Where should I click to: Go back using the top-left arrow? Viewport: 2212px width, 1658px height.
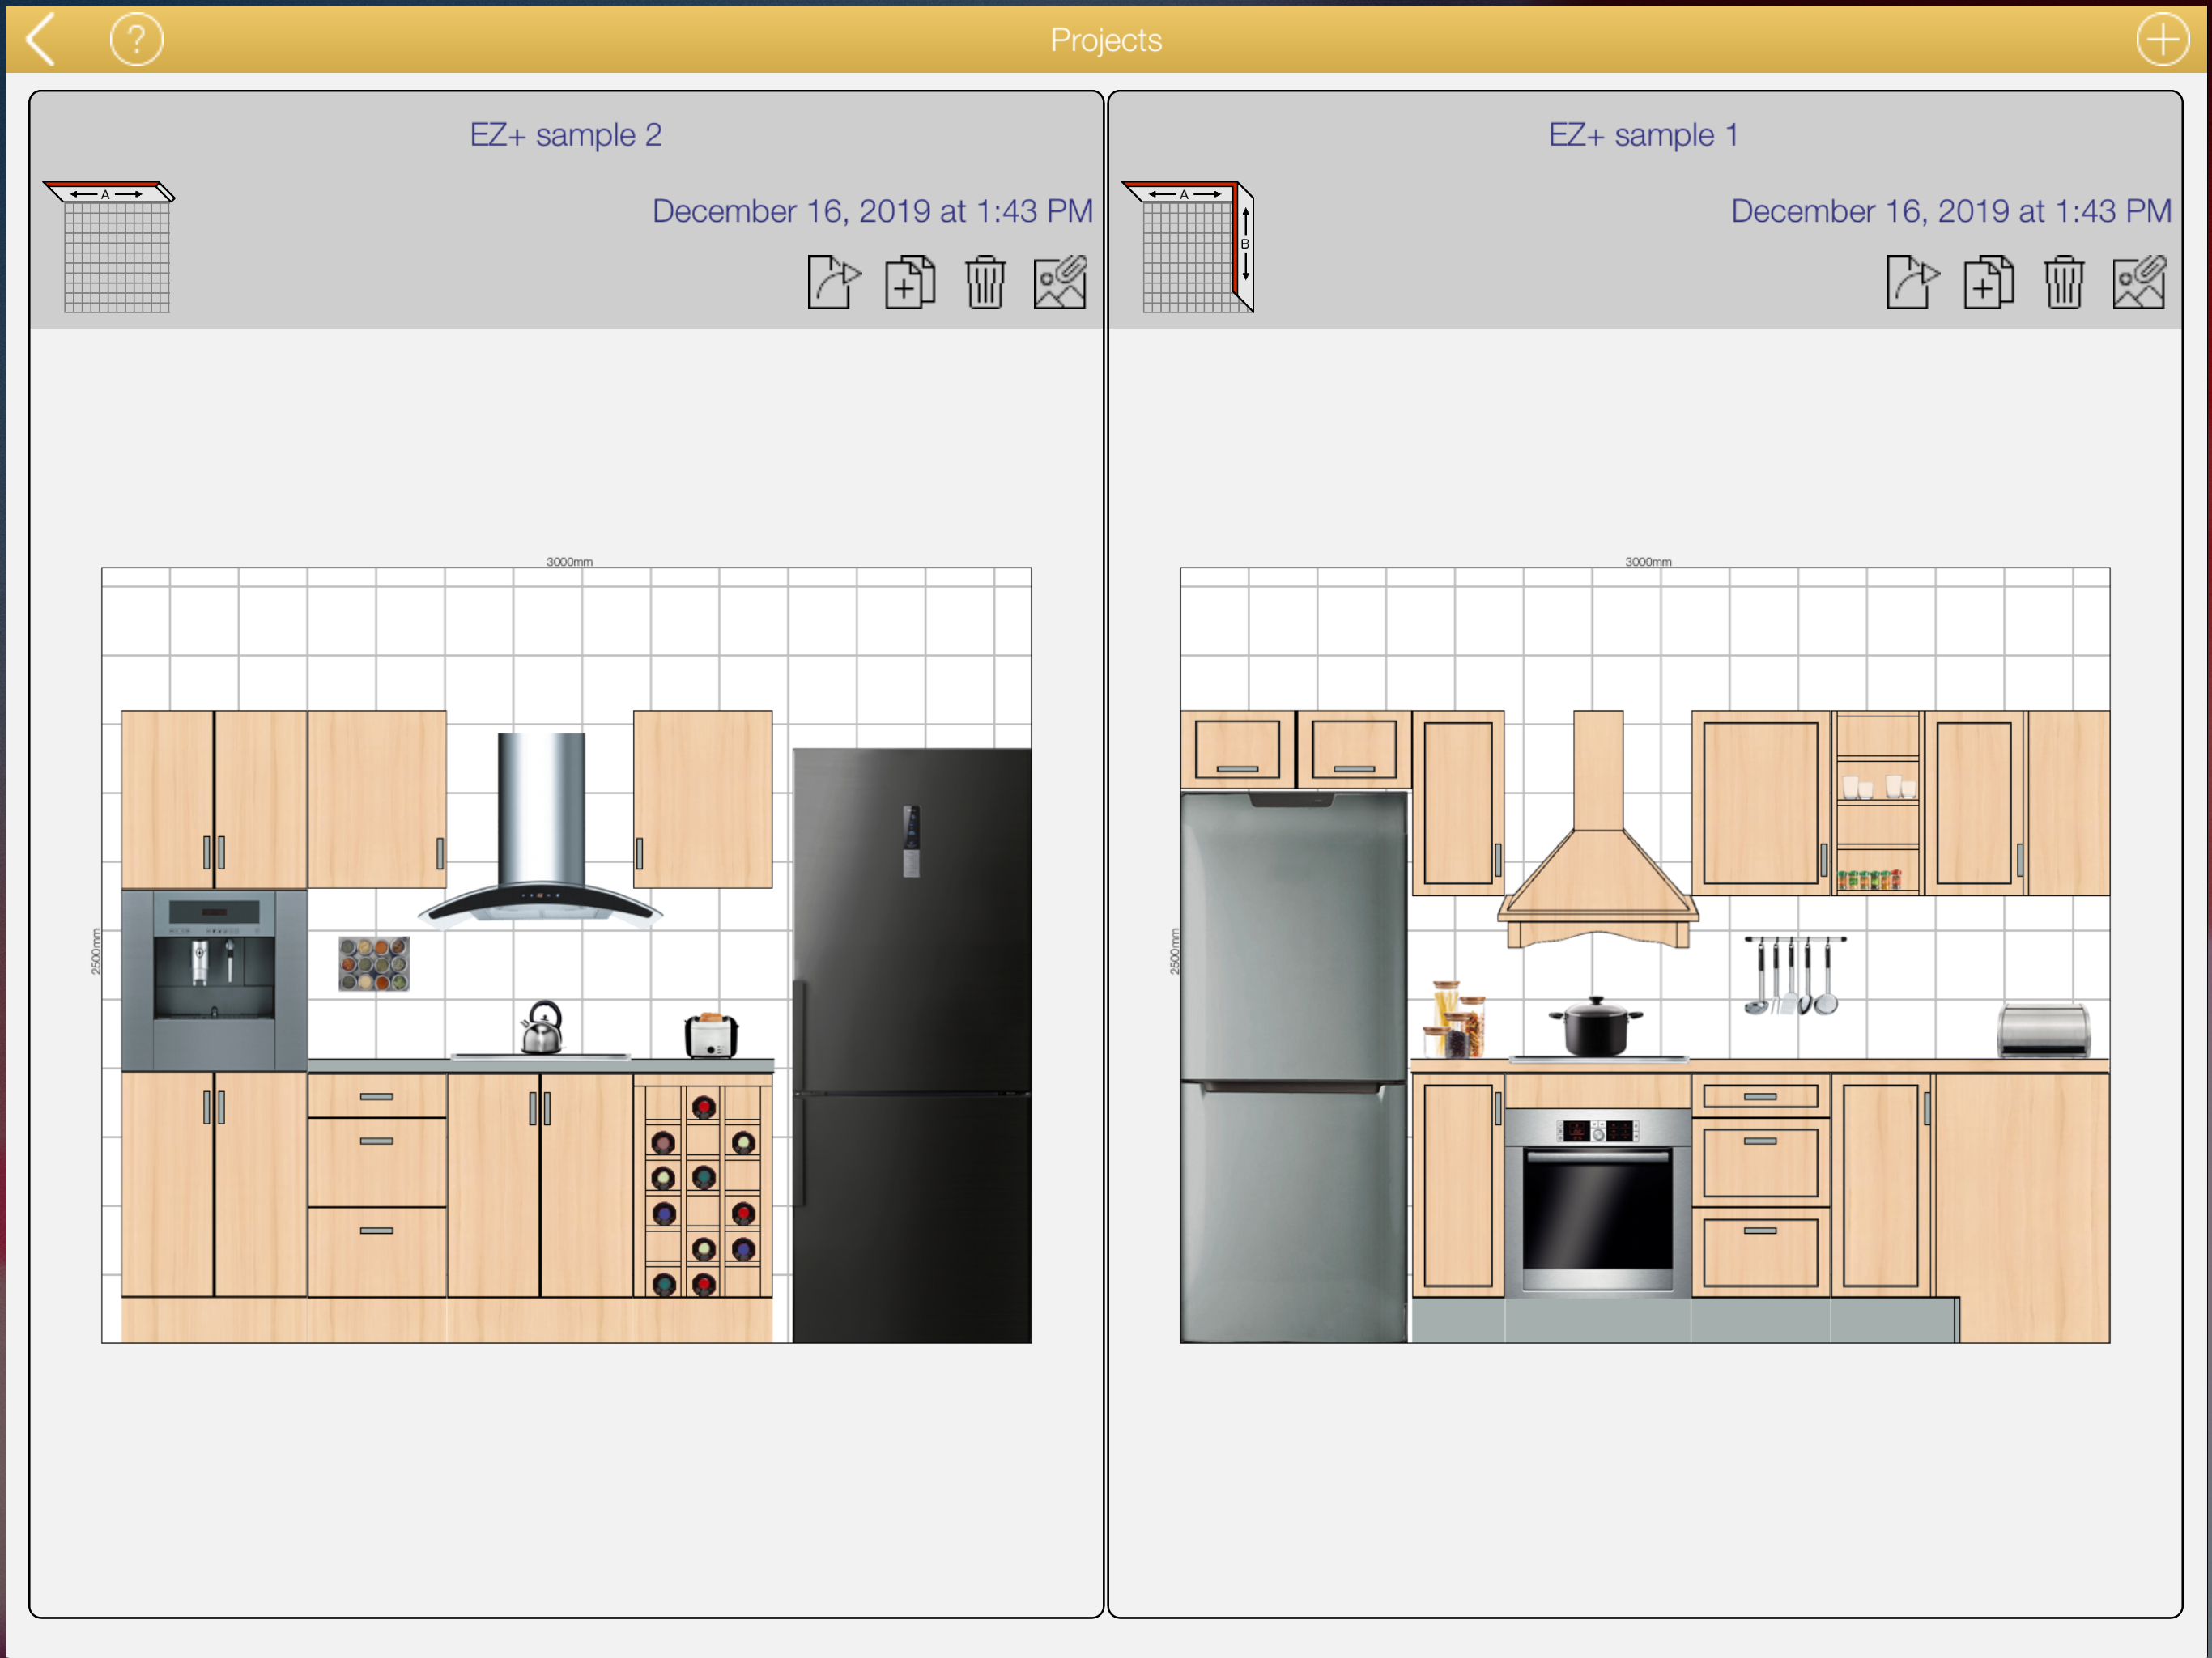point(40,40)
